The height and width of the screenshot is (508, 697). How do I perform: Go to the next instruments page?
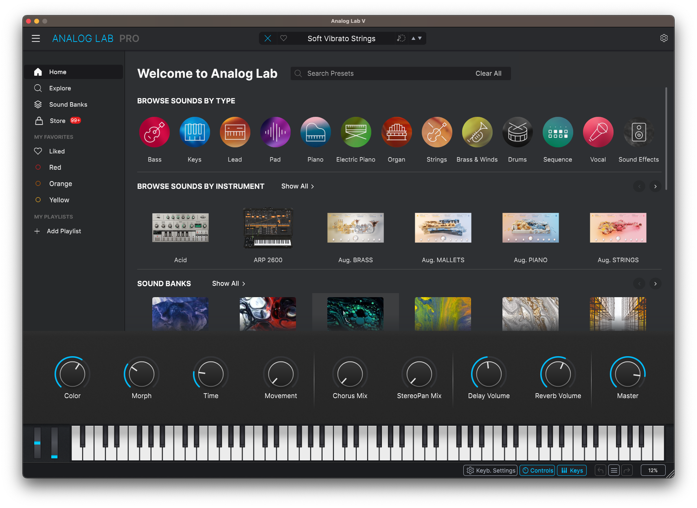click(x=655, y=186)
